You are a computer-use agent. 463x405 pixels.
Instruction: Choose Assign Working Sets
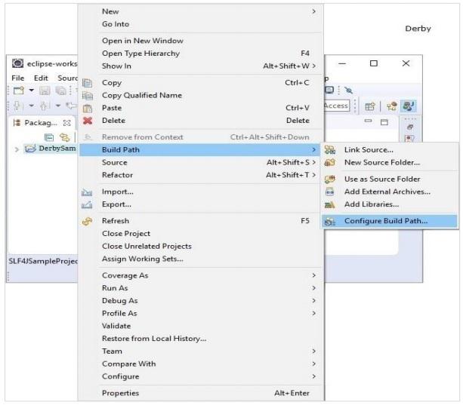[200, 259]
